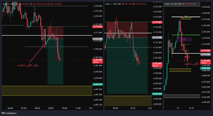
Task: Click the 4,701.000 price scale value
Action: pyautogui.click(x=98, y=66)
